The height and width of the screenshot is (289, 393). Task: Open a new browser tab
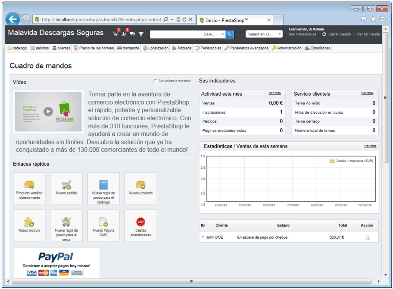[x=278, y=20]
